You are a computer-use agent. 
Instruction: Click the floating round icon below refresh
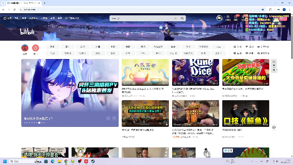point(274,127)
